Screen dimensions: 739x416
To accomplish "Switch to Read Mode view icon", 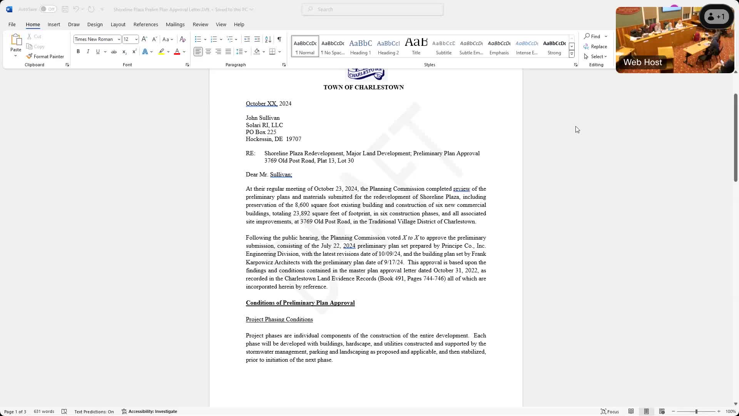I will tap(631, 411).
